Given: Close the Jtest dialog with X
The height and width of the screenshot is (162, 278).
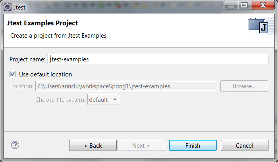Looking at the screenshot, I should point(263,6).
